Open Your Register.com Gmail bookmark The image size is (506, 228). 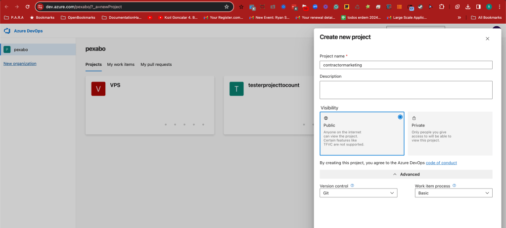click(x=223, y=17)
